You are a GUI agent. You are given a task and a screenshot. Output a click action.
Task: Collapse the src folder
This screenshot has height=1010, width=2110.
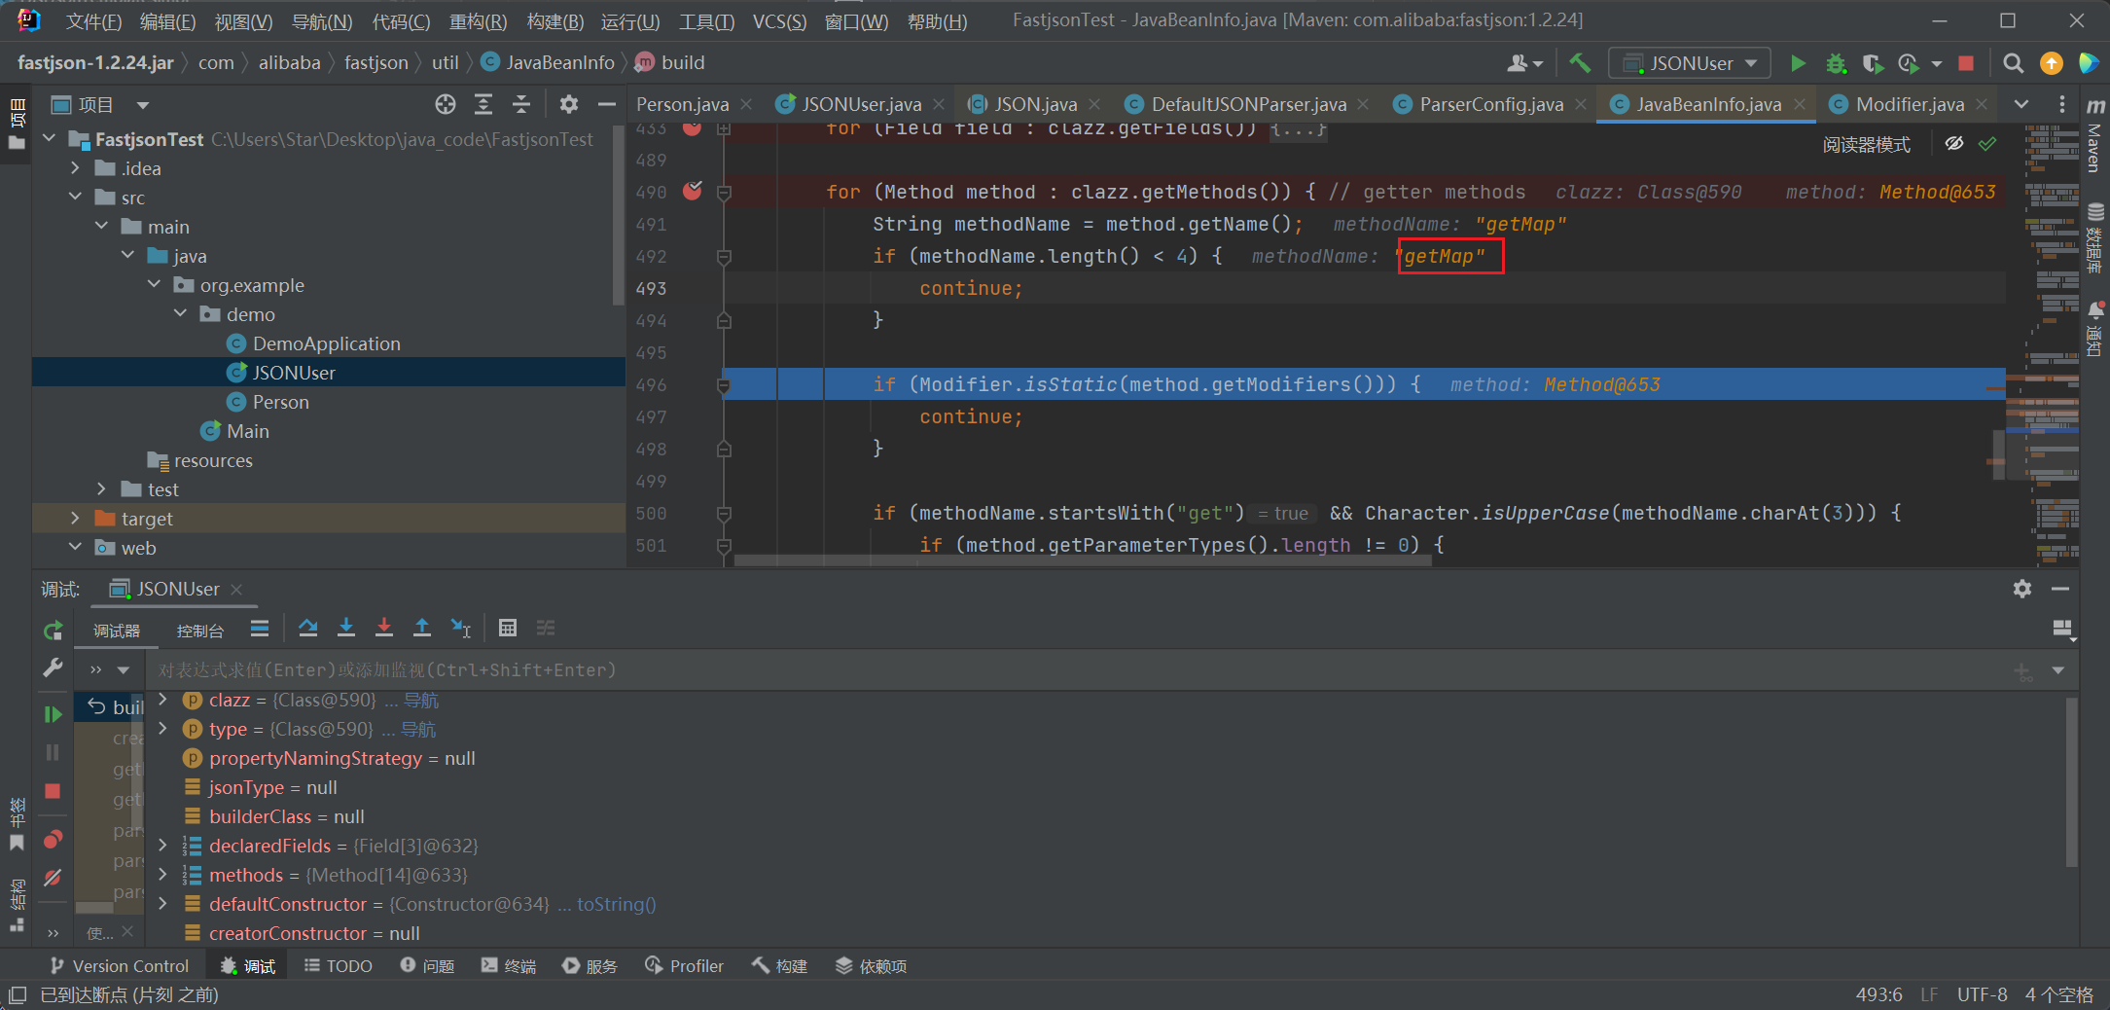pyautogui.click(x=76, y=198)
